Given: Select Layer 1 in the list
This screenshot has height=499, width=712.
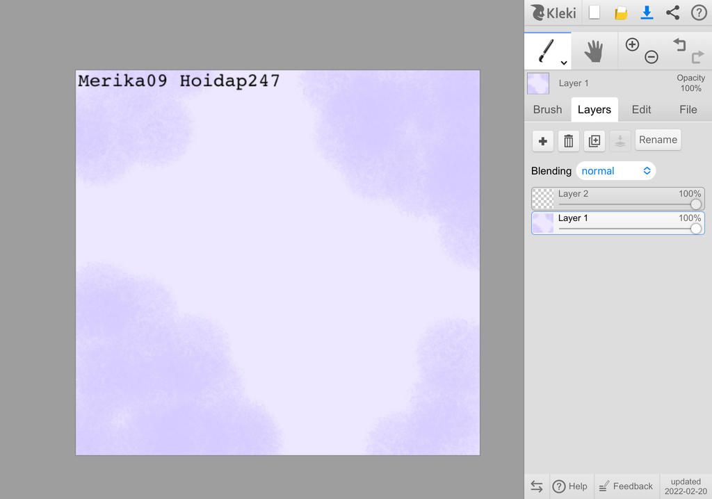Looking at the screenshot, I should pos(618,223).
